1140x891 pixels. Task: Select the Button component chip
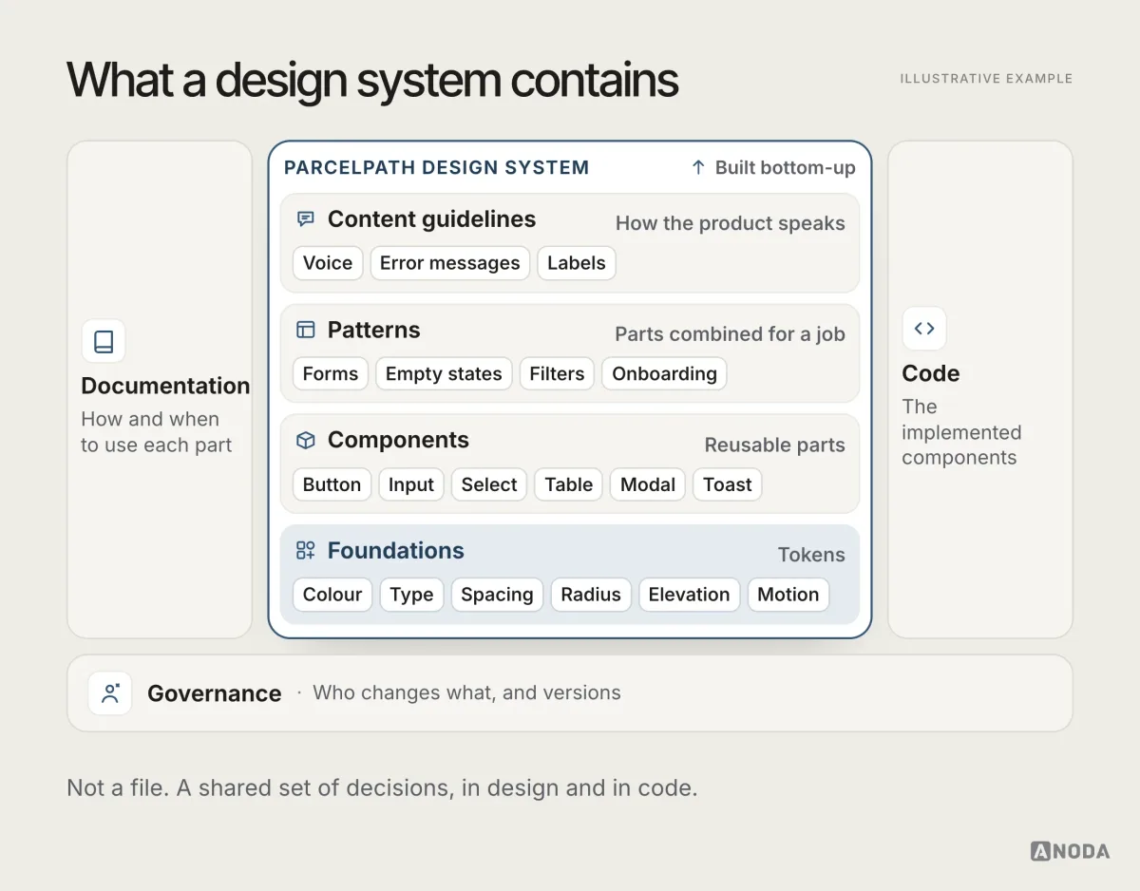pyautogui.click(x=332, y=484)
